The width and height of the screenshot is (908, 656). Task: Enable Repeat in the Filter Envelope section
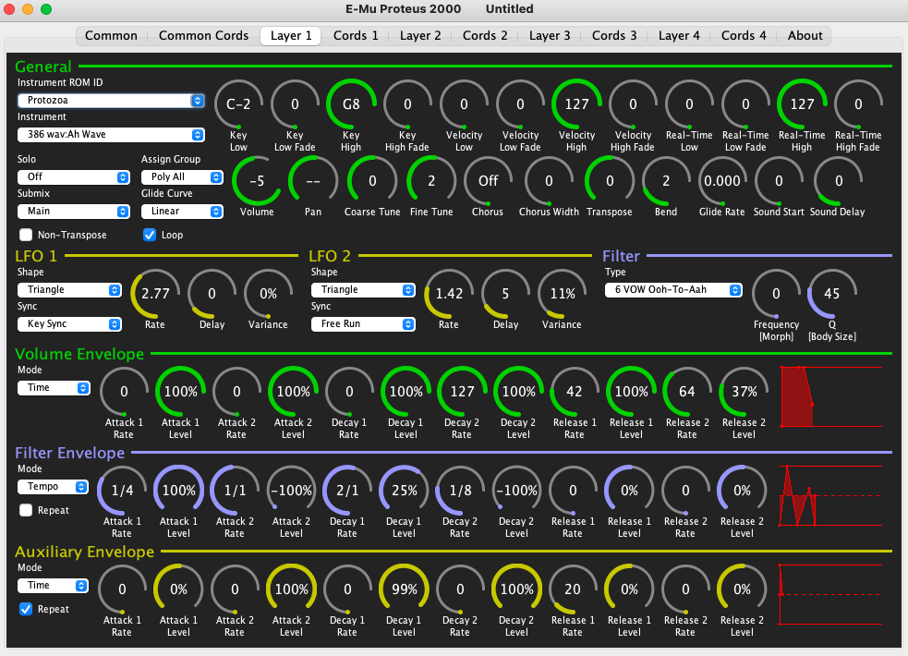tap(26, 510)
